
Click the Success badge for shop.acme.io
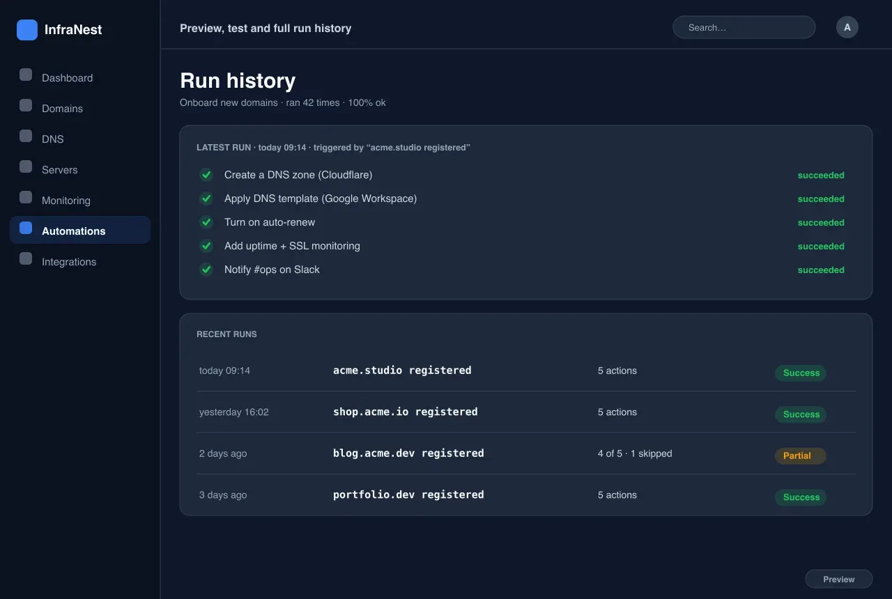[x=801, y=414]
